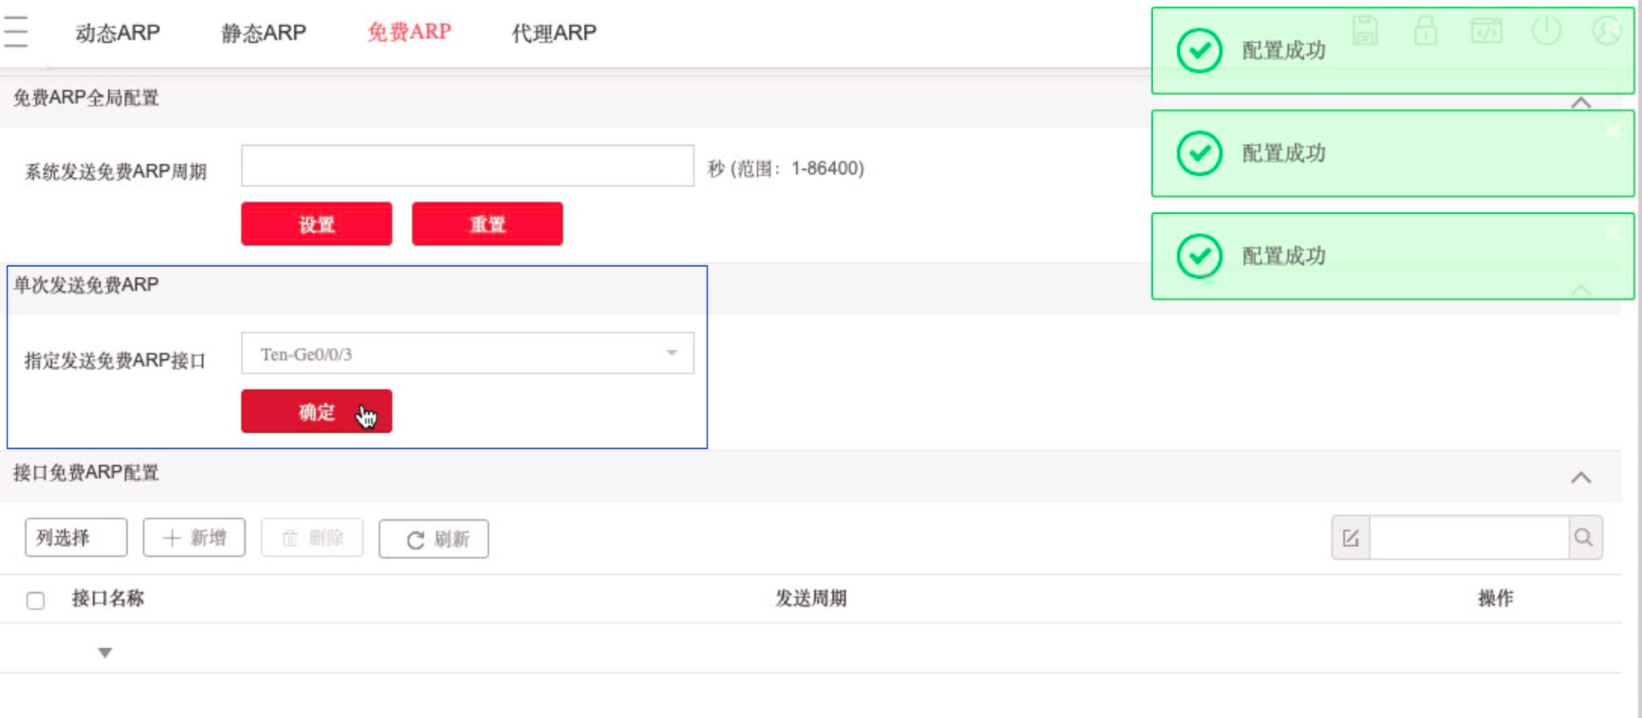The height and width of the screenshot is (718, 1642).
Task: Toggle the select-all checkbox beside 接口名称
Action: pyautogui.click(x=36, y=601)
